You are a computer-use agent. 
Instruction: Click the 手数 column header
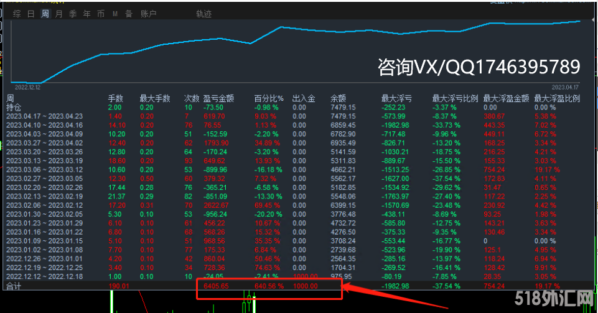[116, 98]
